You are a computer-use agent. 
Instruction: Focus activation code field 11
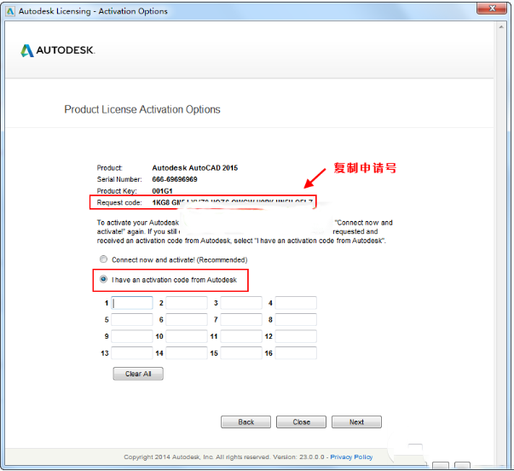tap(241, 336)
